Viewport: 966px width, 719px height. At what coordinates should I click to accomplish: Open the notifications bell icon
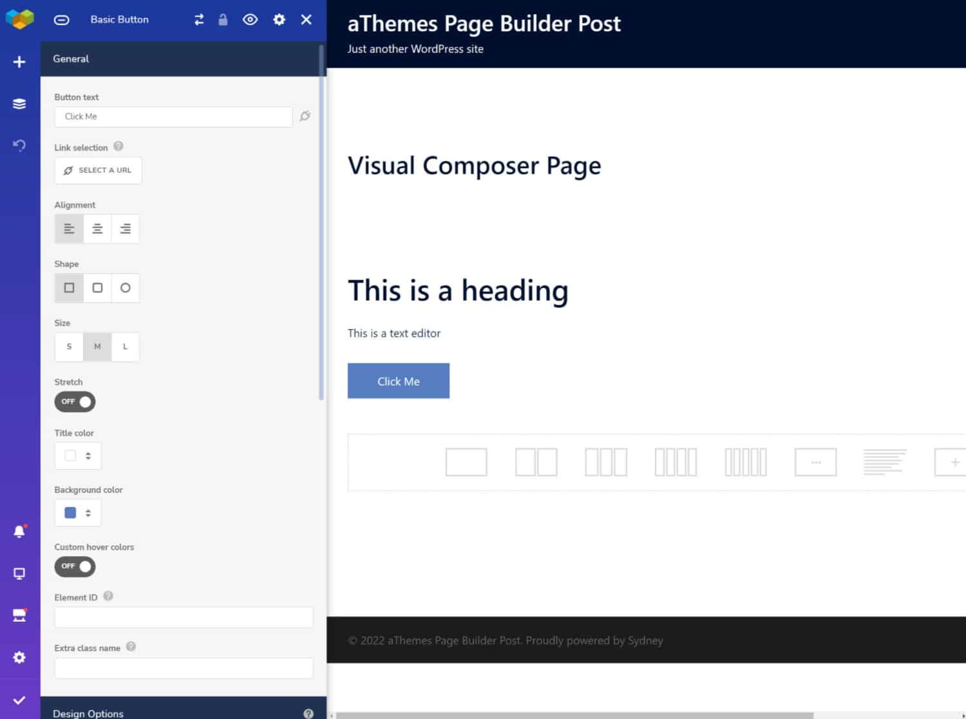19,532
